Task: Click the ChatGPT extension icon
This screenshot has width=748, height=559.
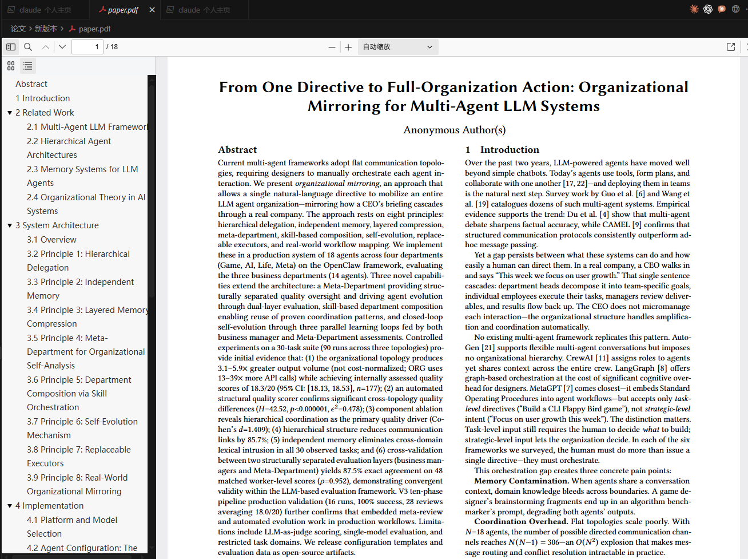Action: pyautogui.click(x=708, y=9)
